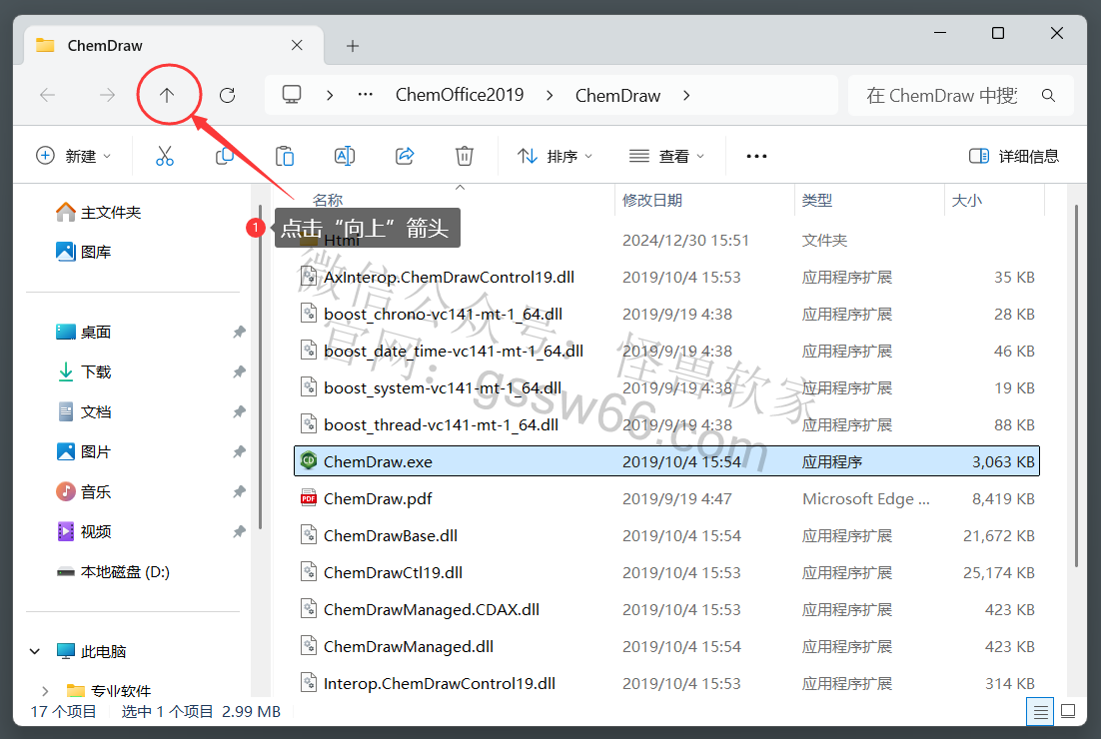The width and height of the screenshot is (1101, 739).
Task: Toggle the 详细信息 details pane
Action: pos(1014,156)
